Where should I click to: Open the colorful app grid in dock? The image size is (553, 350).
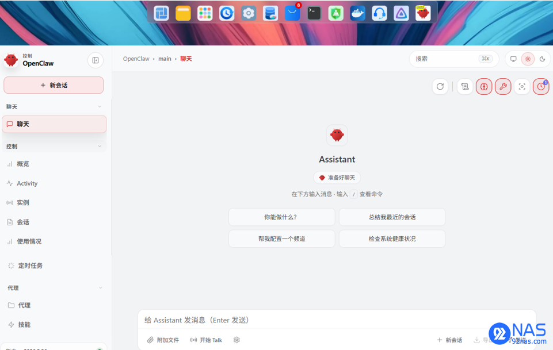click(205, 13)
